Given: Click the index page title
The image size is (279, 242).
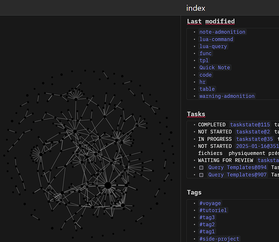Looking at the screenshot, I should [x=196, y=8].
